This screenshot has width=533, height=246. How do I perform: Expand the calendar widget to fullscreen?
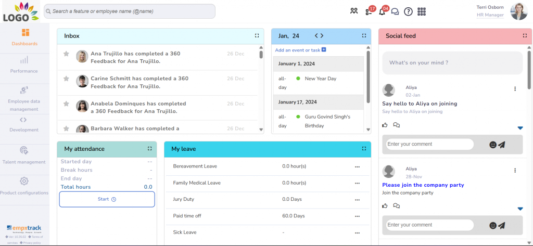click(x=364, y=35)
